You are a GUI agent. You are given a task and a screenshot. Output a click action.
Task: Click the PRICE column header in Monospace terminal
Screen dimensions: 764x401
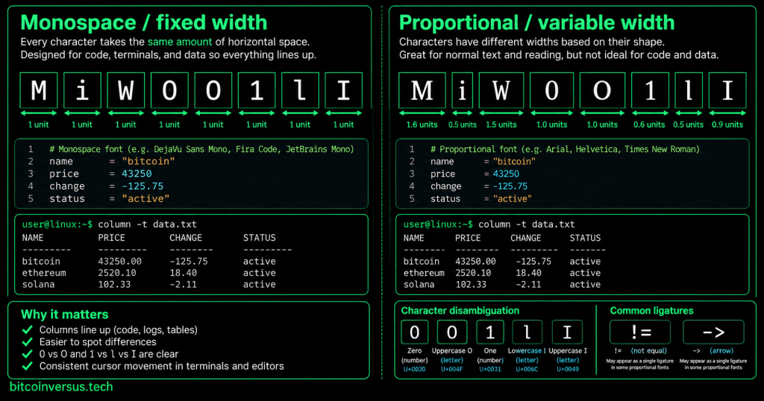(x=112, y=238)
